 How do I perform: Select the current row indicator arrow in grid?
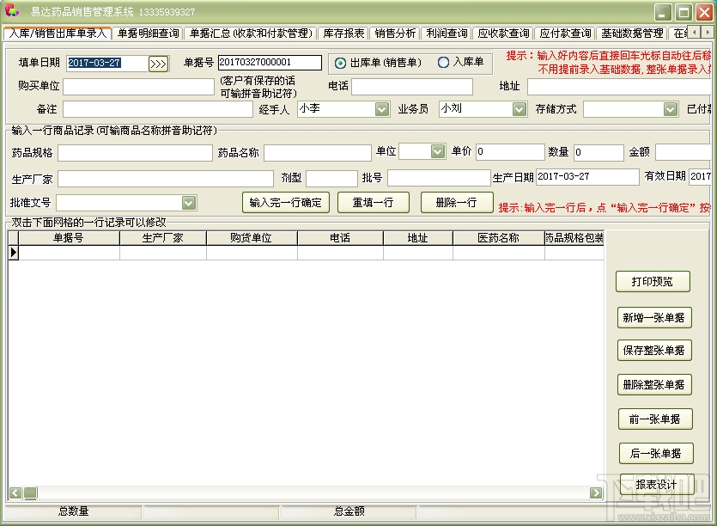13,252
